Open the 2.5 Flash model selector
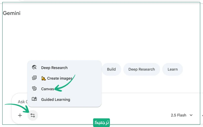This screenshot has width=203, height=127. 178,115
